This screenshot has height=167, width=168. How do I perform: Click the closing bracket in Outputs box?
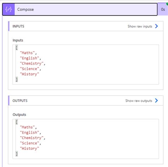click(x=17, y=154)
